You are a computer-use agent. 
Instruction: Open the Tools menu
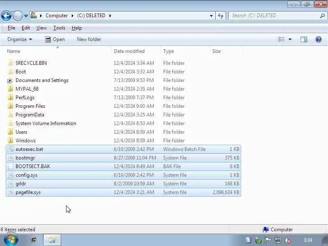pos(59,28)
